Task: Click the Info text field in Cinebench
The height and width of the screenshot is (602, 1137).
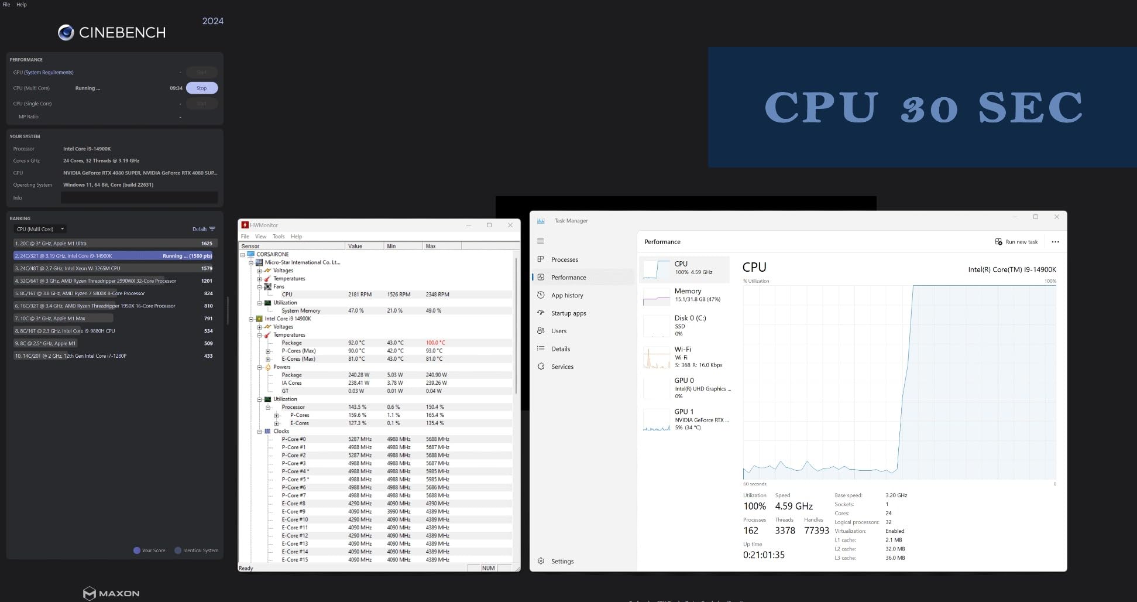Action: [x=139, y=198]
